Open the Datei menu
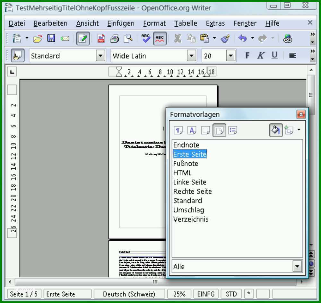Viewport: 321px width, 303px height. click(x=17, y=23)
